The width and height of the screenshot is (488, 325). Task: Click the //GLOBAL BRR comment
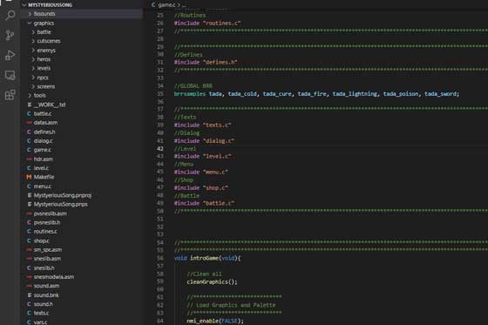coord(193,86)
